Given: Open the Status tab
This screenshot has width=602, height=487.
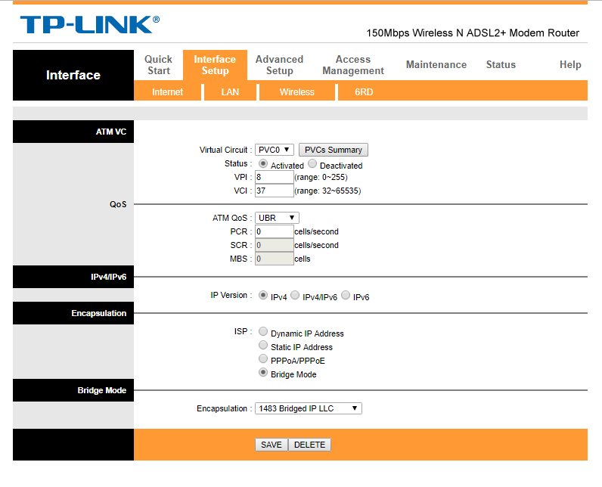Looking at the screenshot, I should point(501,64).
